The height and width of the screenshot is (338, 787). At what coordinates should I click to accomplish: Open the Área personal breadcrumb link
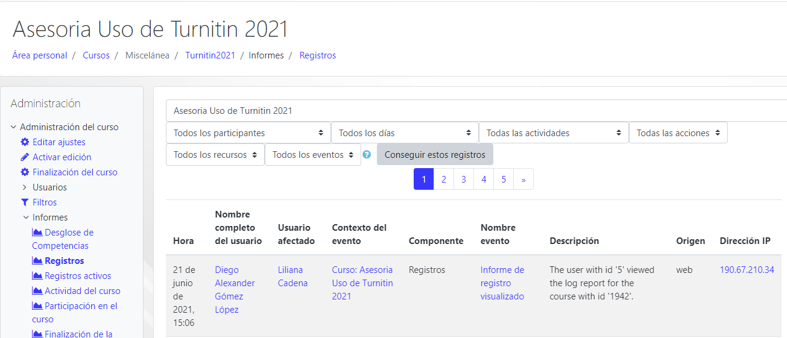click(x=40, y=55)
